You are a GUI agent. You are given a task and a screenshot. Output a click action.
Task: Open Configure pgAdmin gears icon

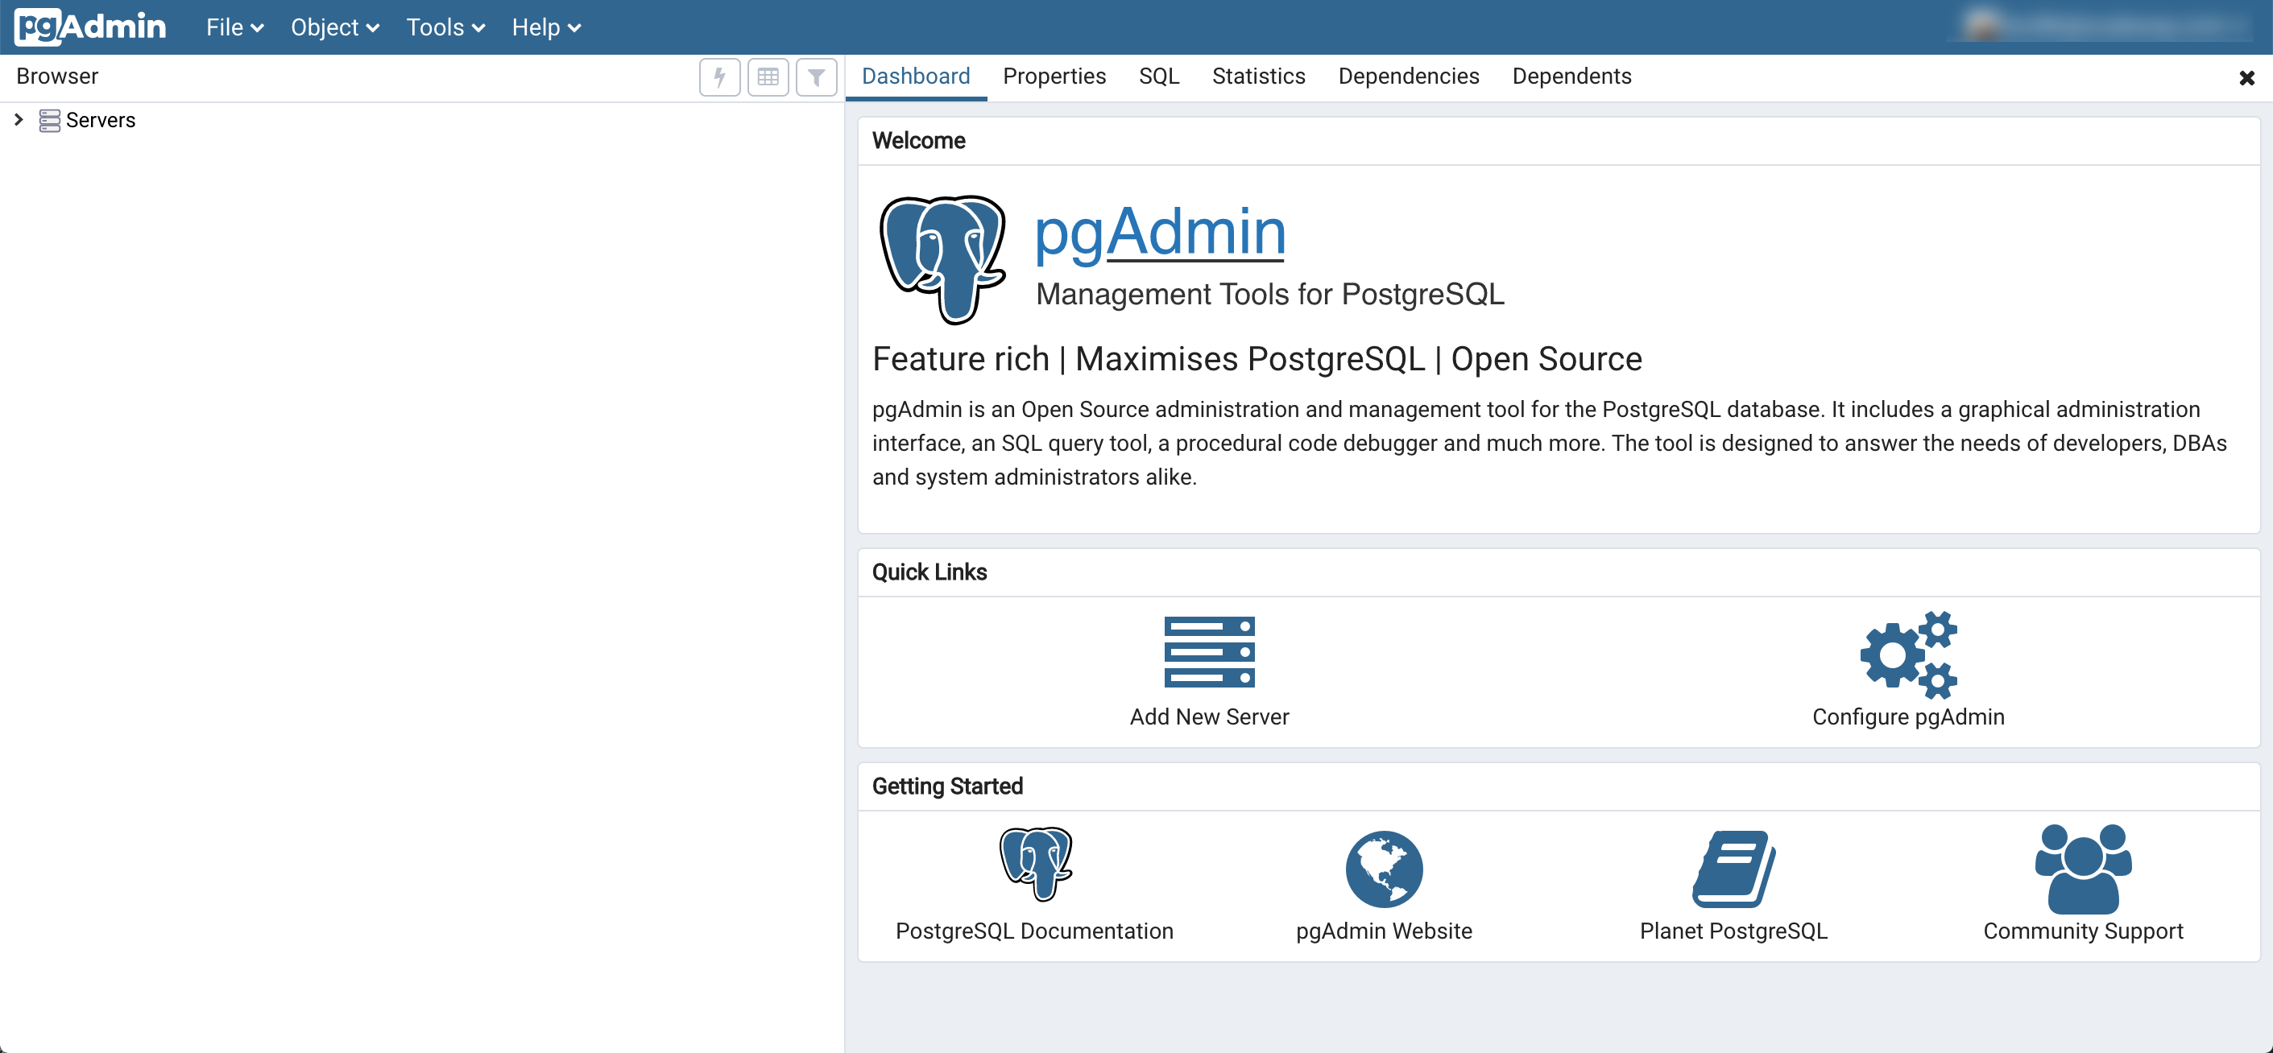[1907, 654]
